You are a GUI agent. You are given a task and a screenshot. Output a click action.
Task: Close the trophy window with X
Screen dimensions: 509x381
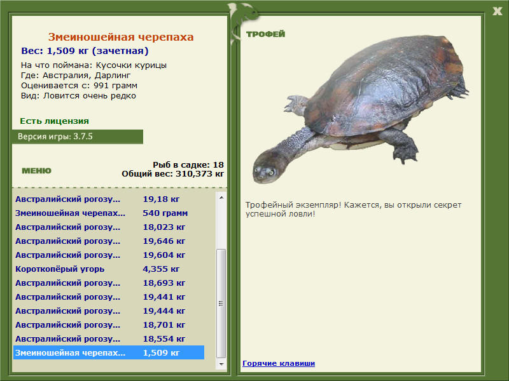498,11
